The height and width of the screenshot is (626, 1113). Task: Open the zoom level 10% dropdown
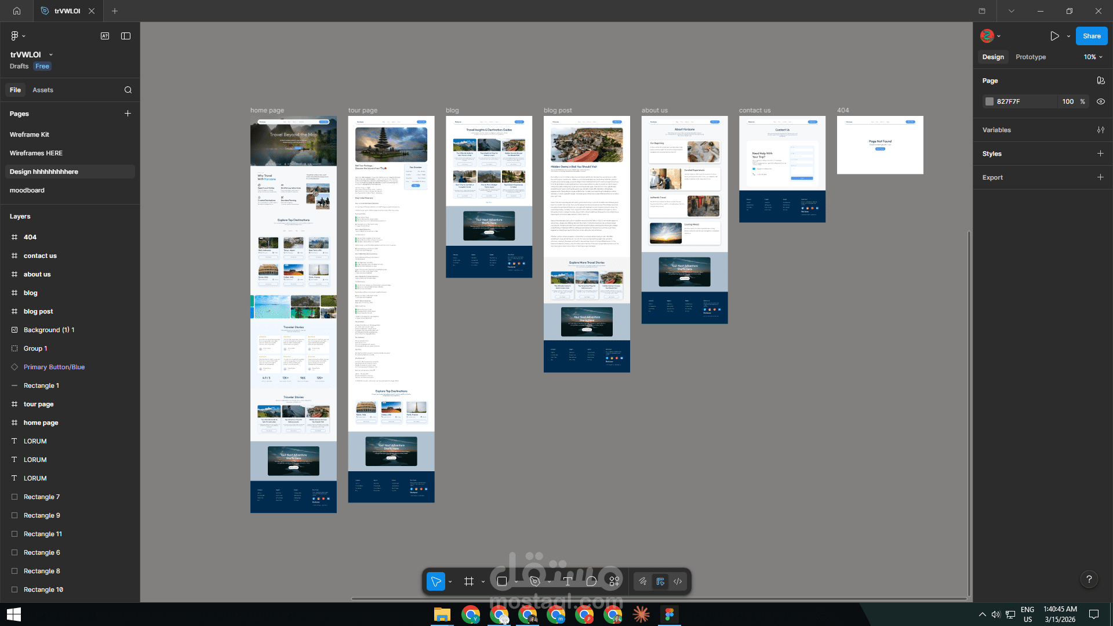1093,57
